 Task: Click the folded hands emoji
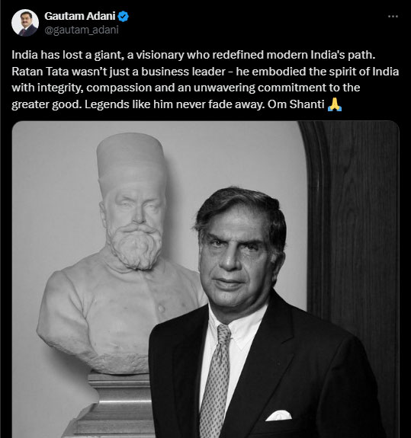click(x=335, y=105)
